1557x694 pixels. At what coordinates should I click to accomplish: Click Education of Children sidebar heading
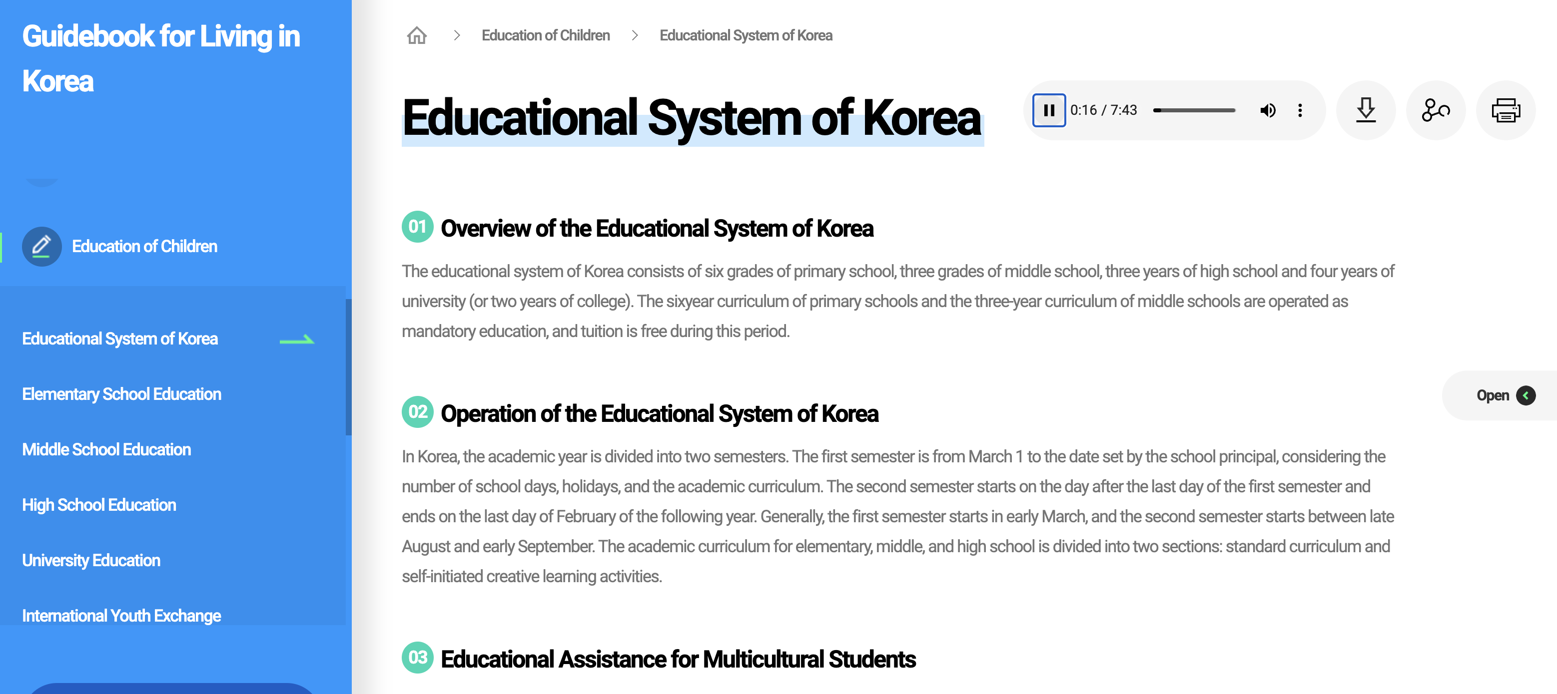coord(144,247)
